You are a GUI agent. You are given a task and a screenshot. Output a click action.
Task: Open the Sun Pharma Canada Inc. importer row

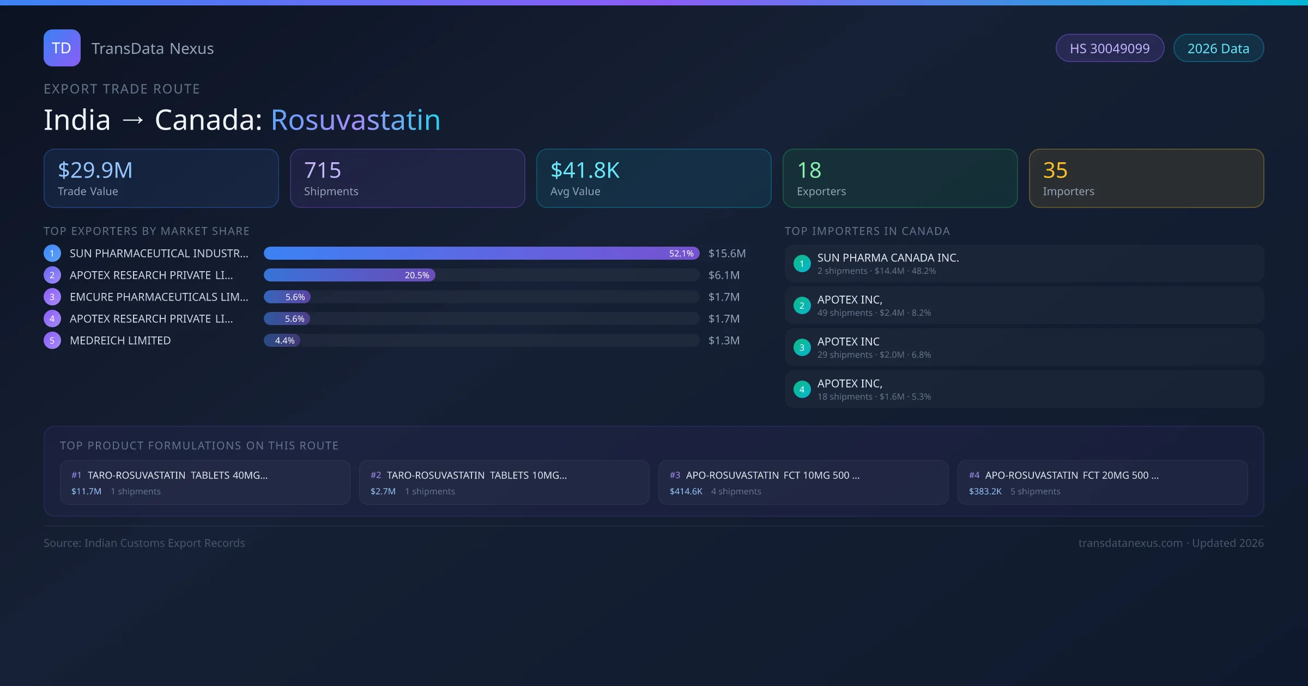(x=1024, y=264)
